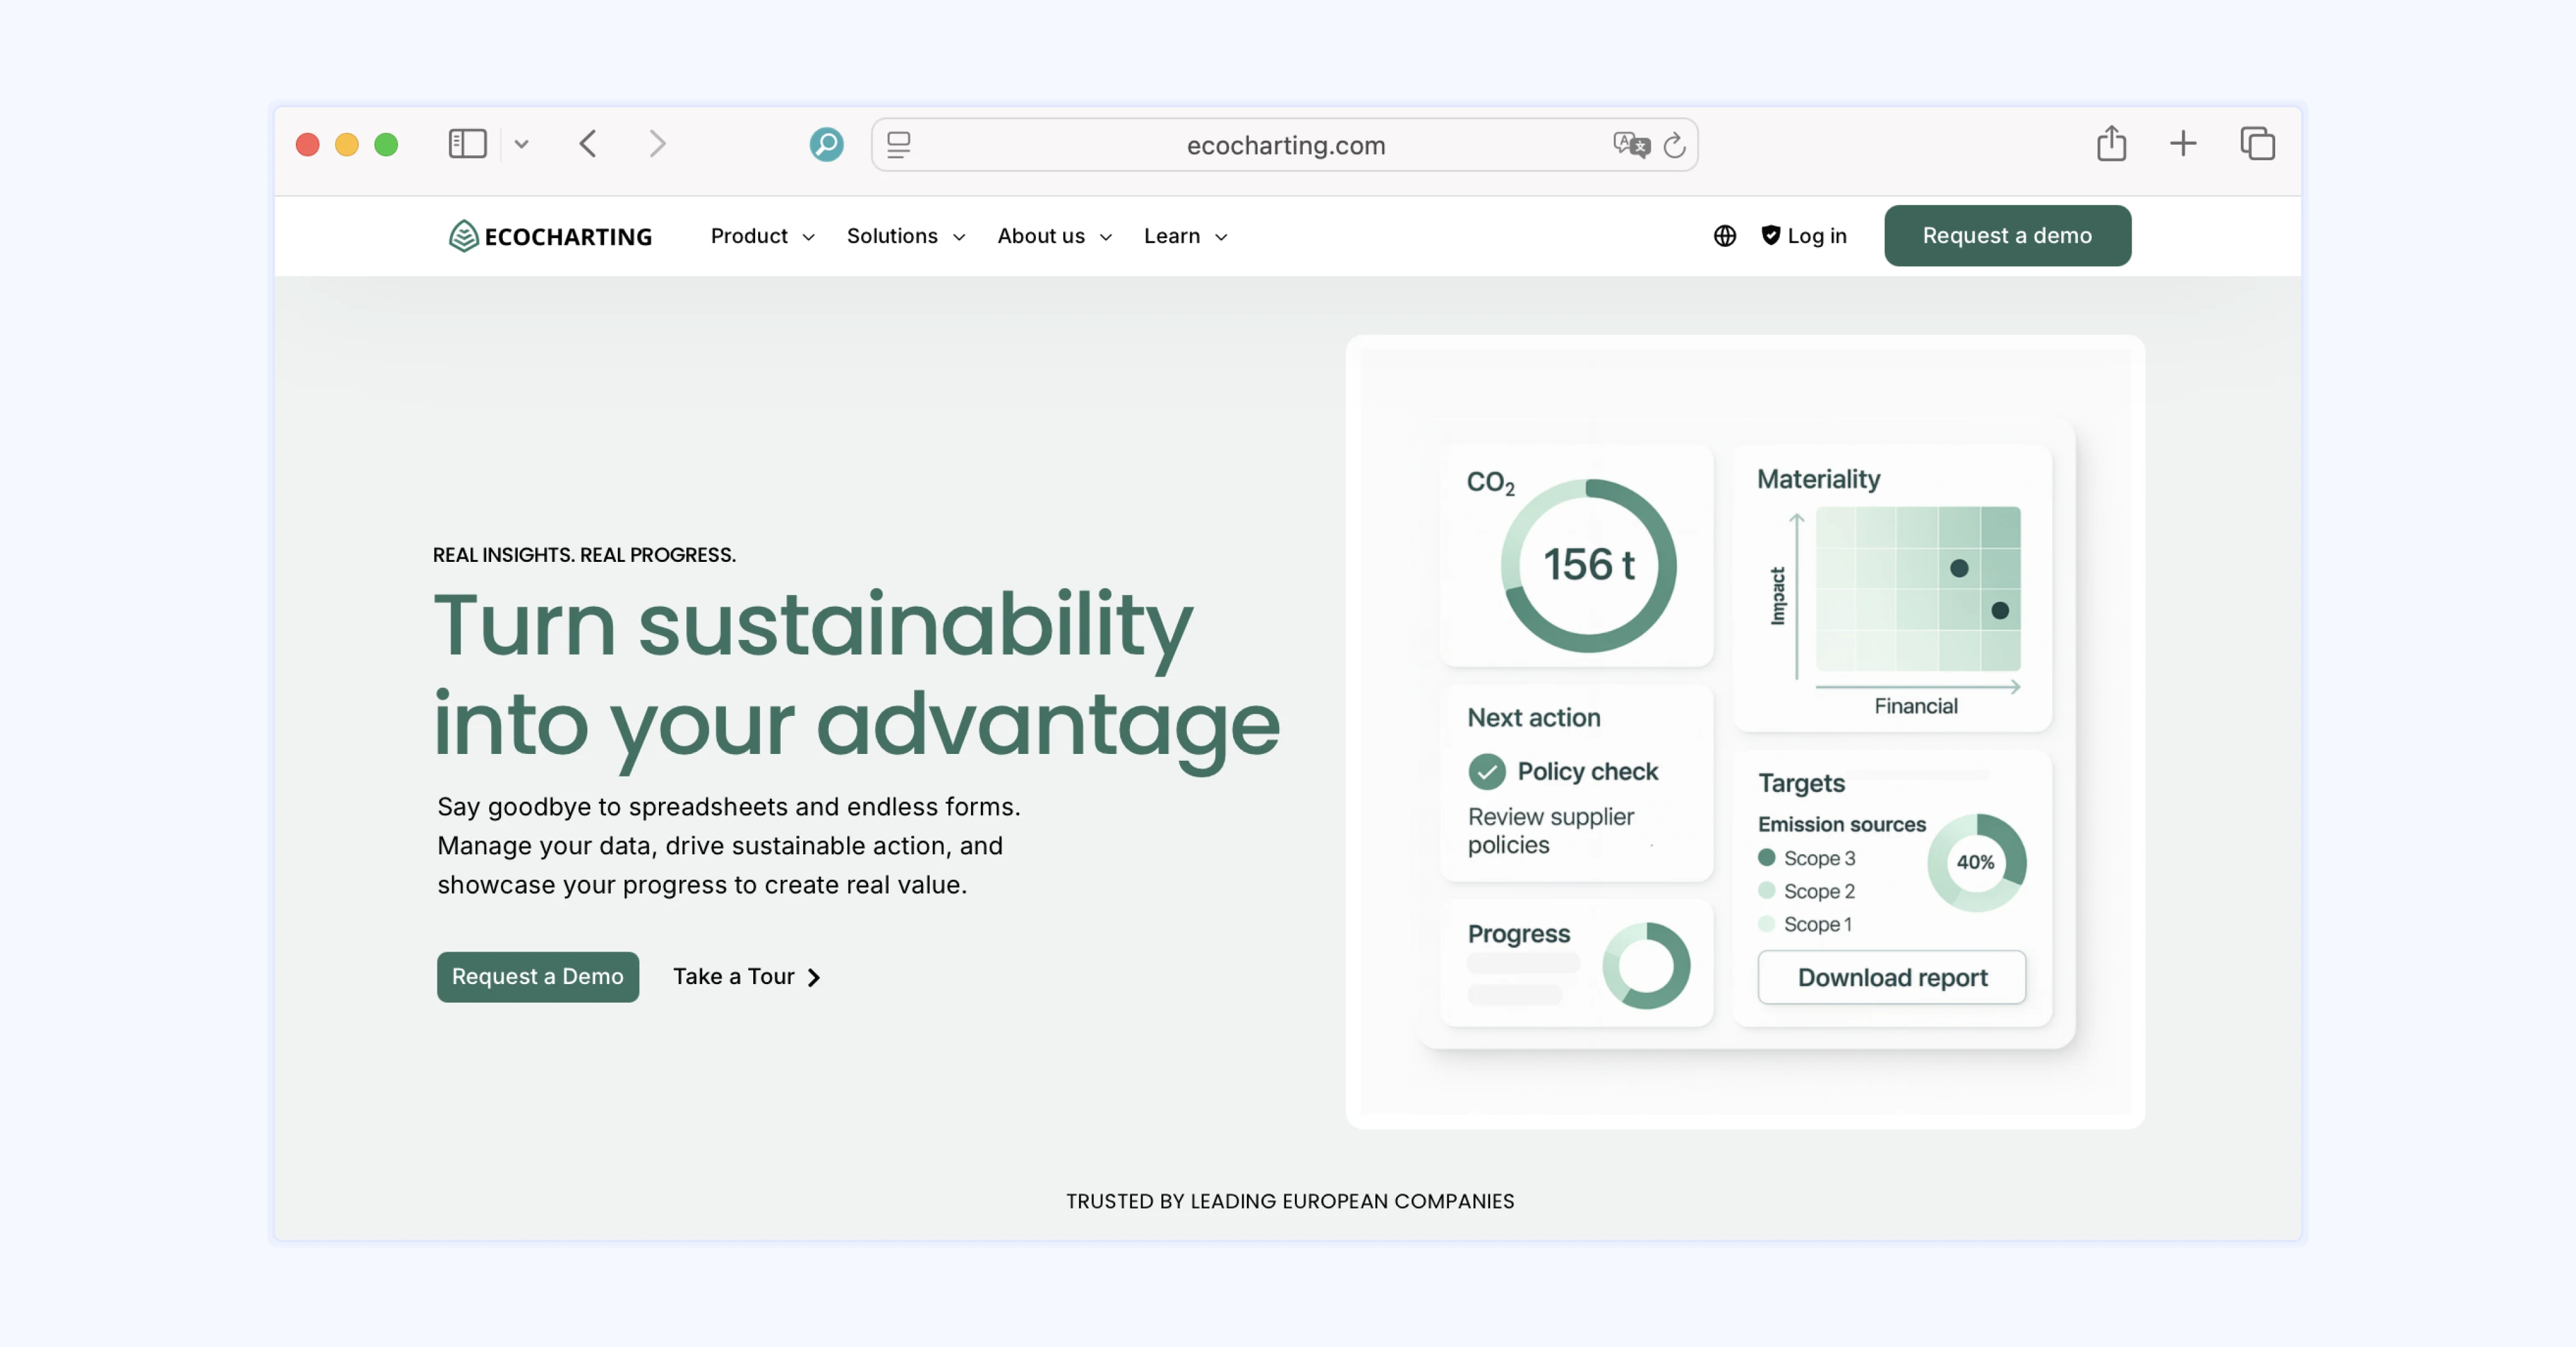Open language selector globe icon
The height and width of the screenshot is (1347, 2576).
tap(1725, 236)
